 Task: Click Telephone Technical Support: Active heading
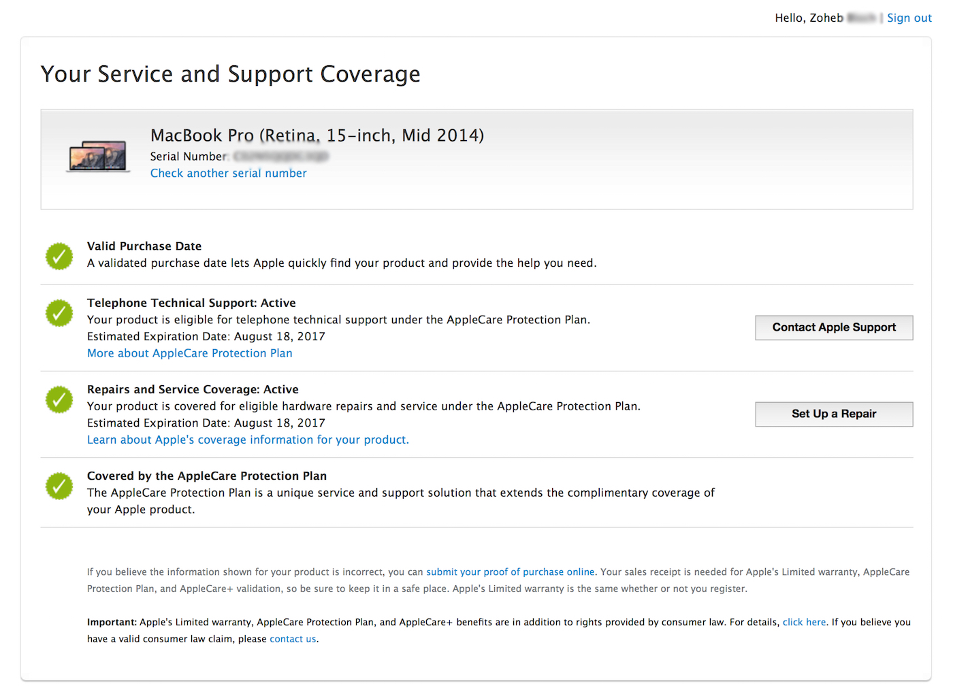191,303
